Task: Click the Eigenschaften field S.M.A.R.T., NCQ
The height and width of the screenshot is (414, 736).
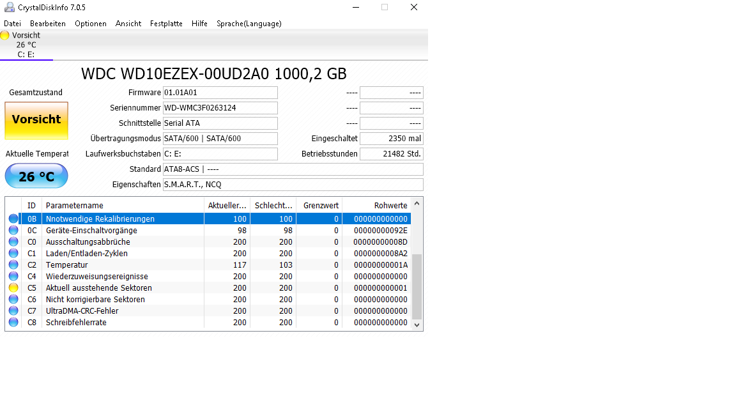Action: tap(293, 185)
